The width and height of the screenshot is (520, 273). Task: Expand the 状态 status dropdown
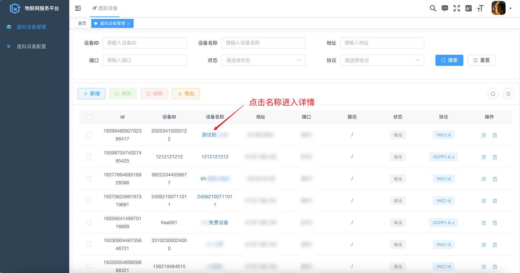(263, 60)
